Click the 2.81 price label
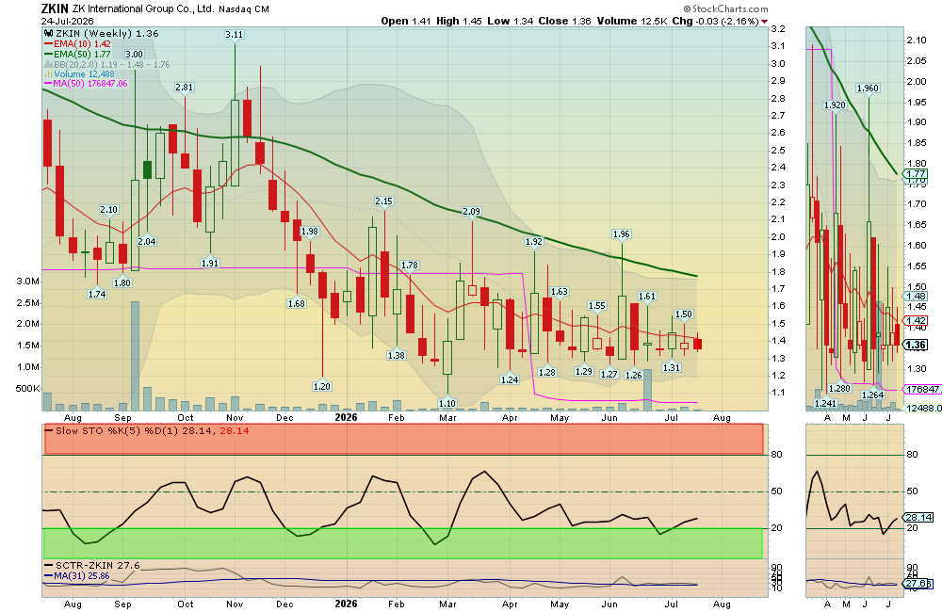This screenshot has width=942, height=612. point(185,88)
